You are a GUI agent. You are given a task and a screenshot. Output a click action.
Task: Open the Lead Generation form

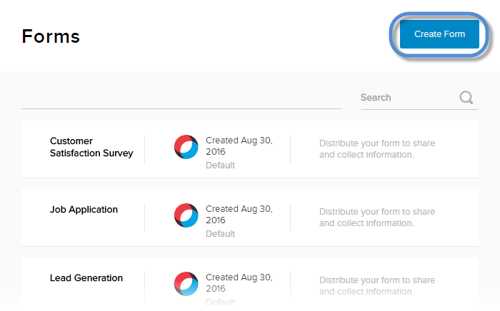click(x=86, y=278)
